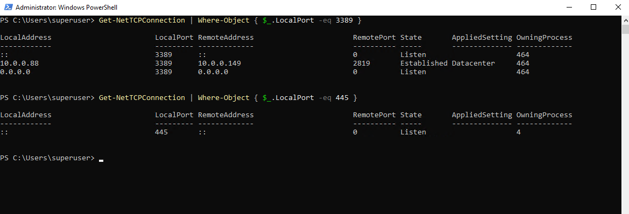Click the 10.0.0.88 local address

(19, 63)
